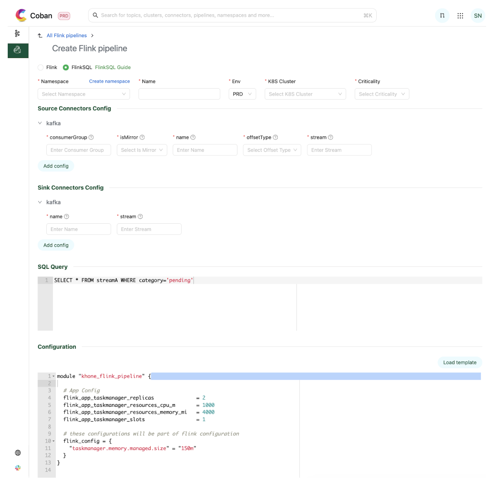The height and width of the screenshot is (481, 496).
Task: Click Add config under Sink Connectors
Action: [56, 245]
